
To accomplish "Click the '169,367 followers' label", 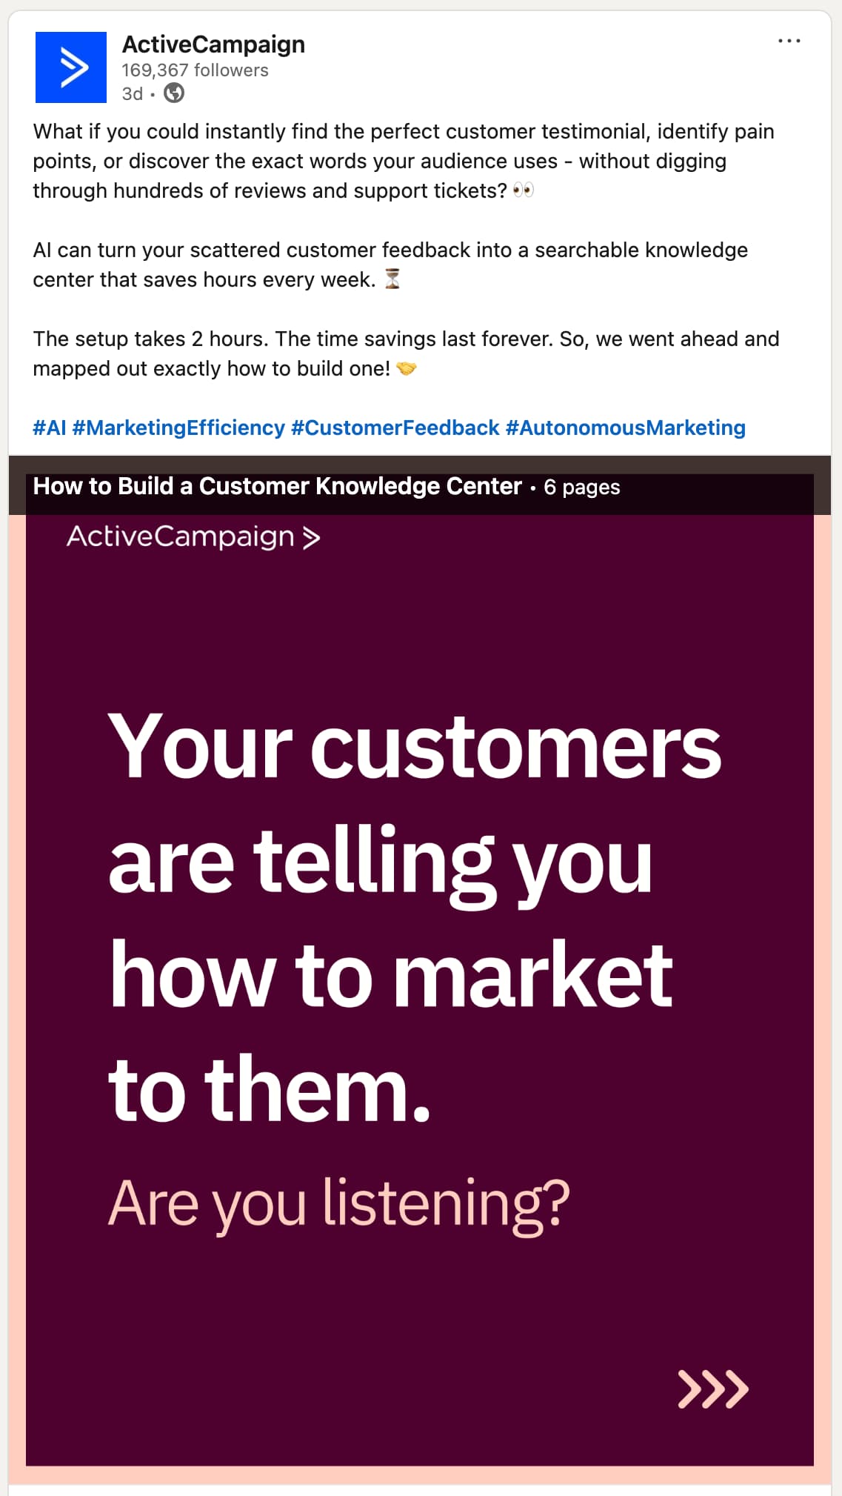I will click(x=195, y=70).
